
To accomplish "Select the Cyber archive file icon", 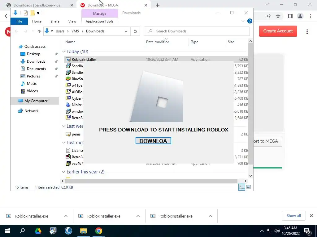I will coord(68,98).
